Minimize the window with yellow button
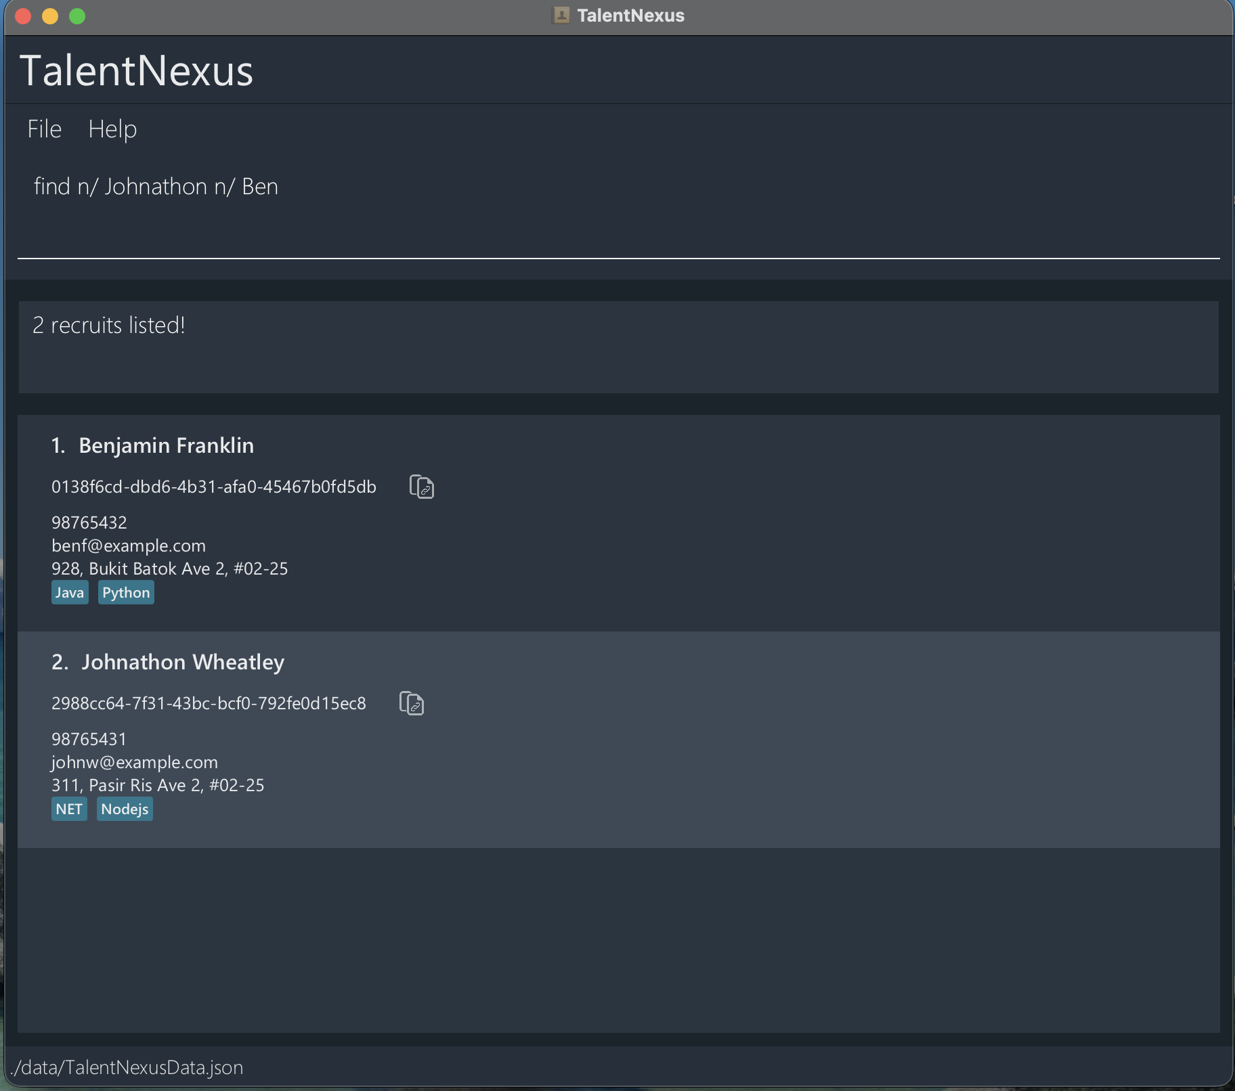 50,16
